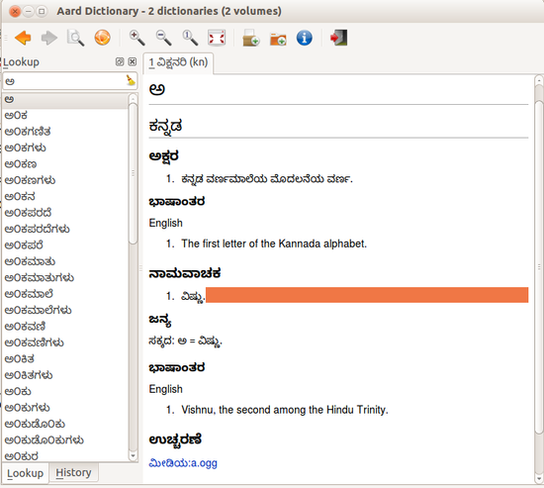Select ಅಂಕಣಗಳು in the word list

click(65, 180)
